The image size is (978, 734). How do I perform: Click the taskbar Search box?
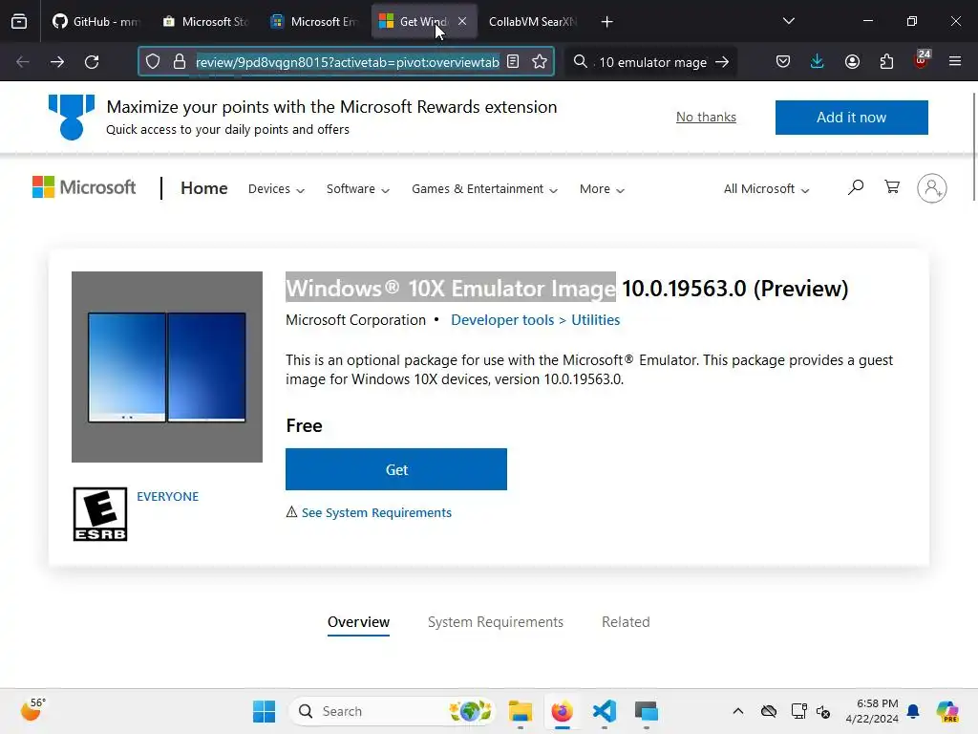click(x=392, y=711)
